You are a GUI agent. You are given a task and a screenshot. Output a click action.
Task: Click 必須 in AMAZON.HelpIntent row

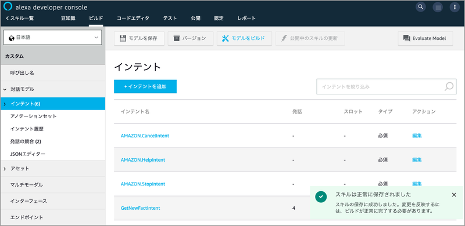[x=383, y=160]
